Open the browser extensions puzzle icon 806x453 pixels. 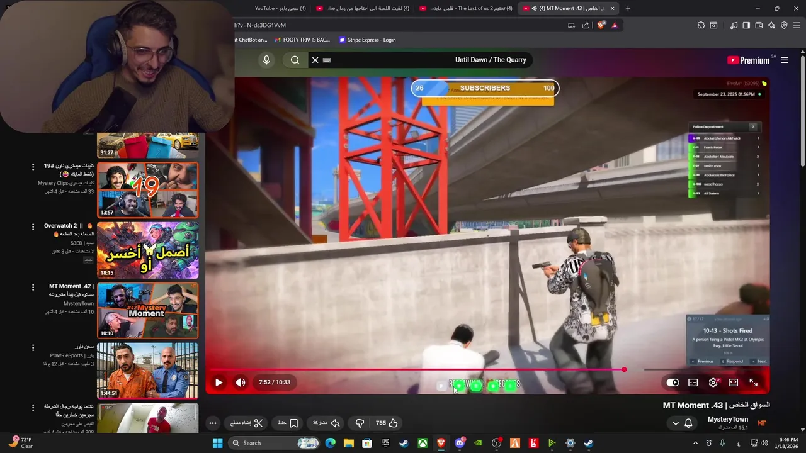pos(701,25)
